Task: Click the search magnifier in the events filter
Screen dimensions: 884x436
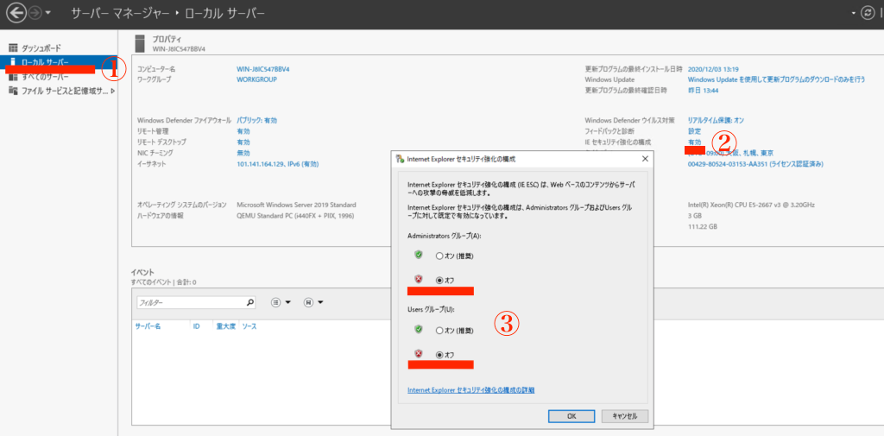Action: point(250,303)
